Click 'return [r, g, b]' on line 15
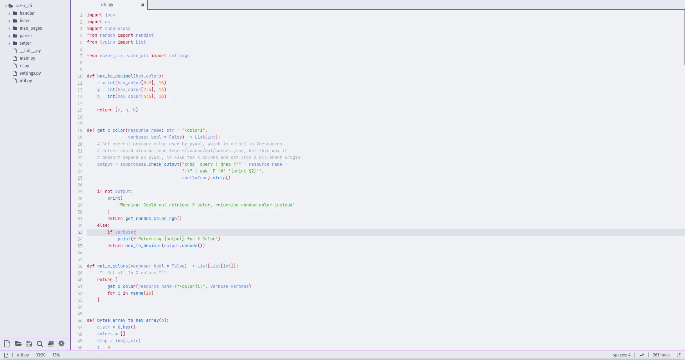This screenshot has height=360, width=685. click(117, 110)
